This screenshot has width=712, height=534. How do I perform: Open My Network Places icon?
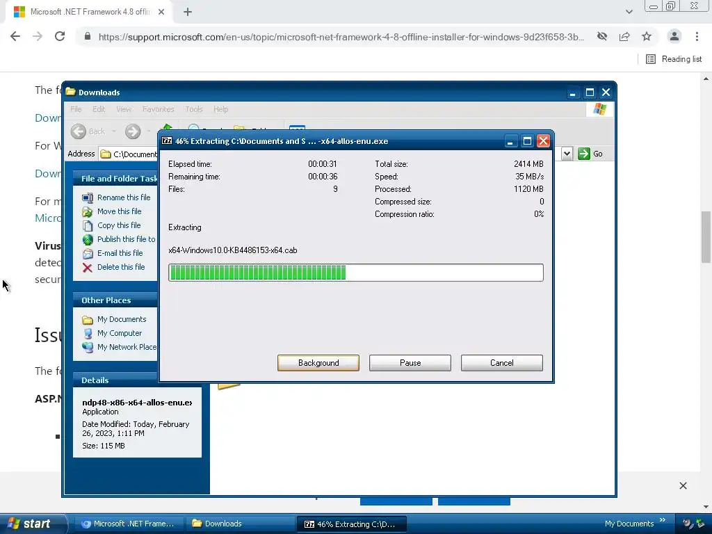[88, 348]
